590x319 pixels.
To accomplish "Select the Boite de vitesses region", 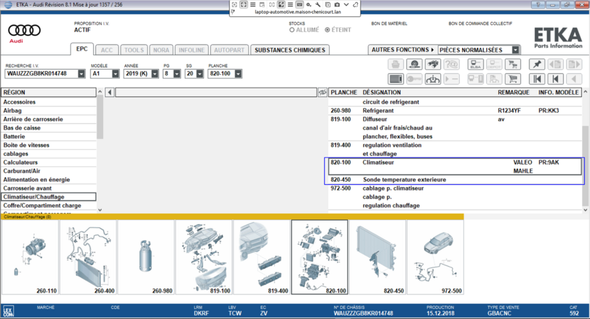I will pyautogui.click(x=49, y=145).
